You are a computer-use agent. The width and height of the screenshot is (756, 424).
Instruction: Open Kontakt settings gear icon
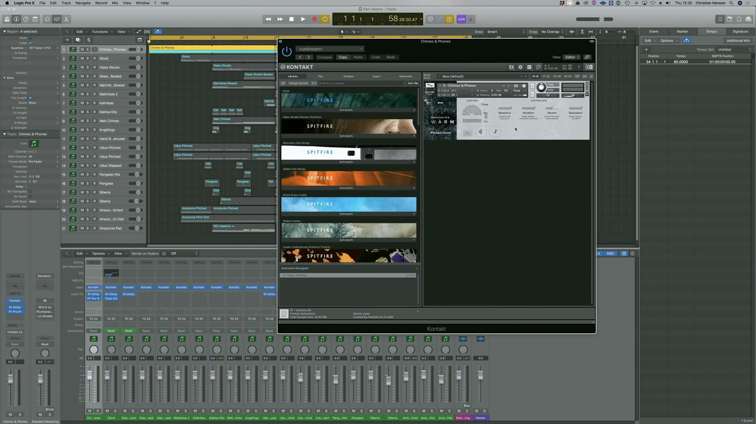(520, 67)
